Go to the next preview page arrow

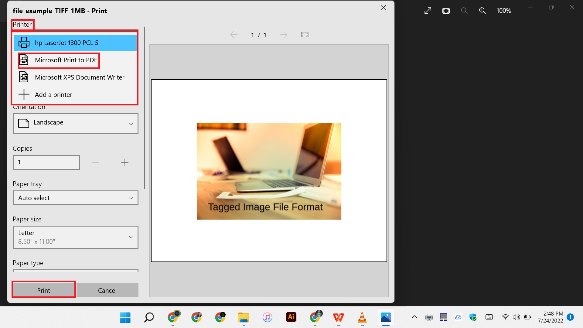point(284,35)
